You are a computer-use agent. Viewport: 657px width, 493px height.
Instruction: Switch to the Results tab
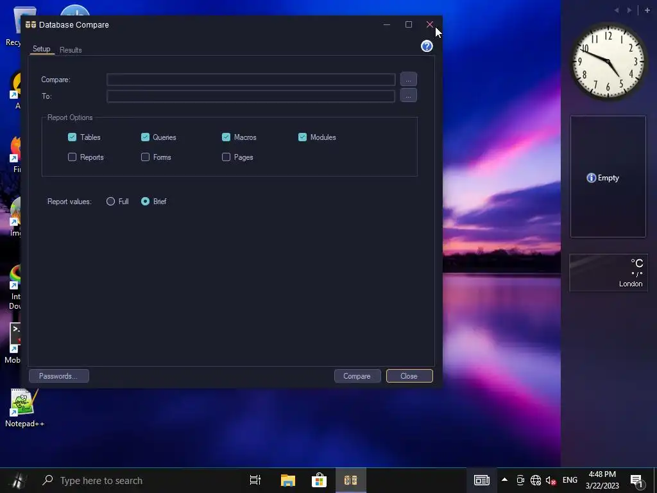[71, 50]
